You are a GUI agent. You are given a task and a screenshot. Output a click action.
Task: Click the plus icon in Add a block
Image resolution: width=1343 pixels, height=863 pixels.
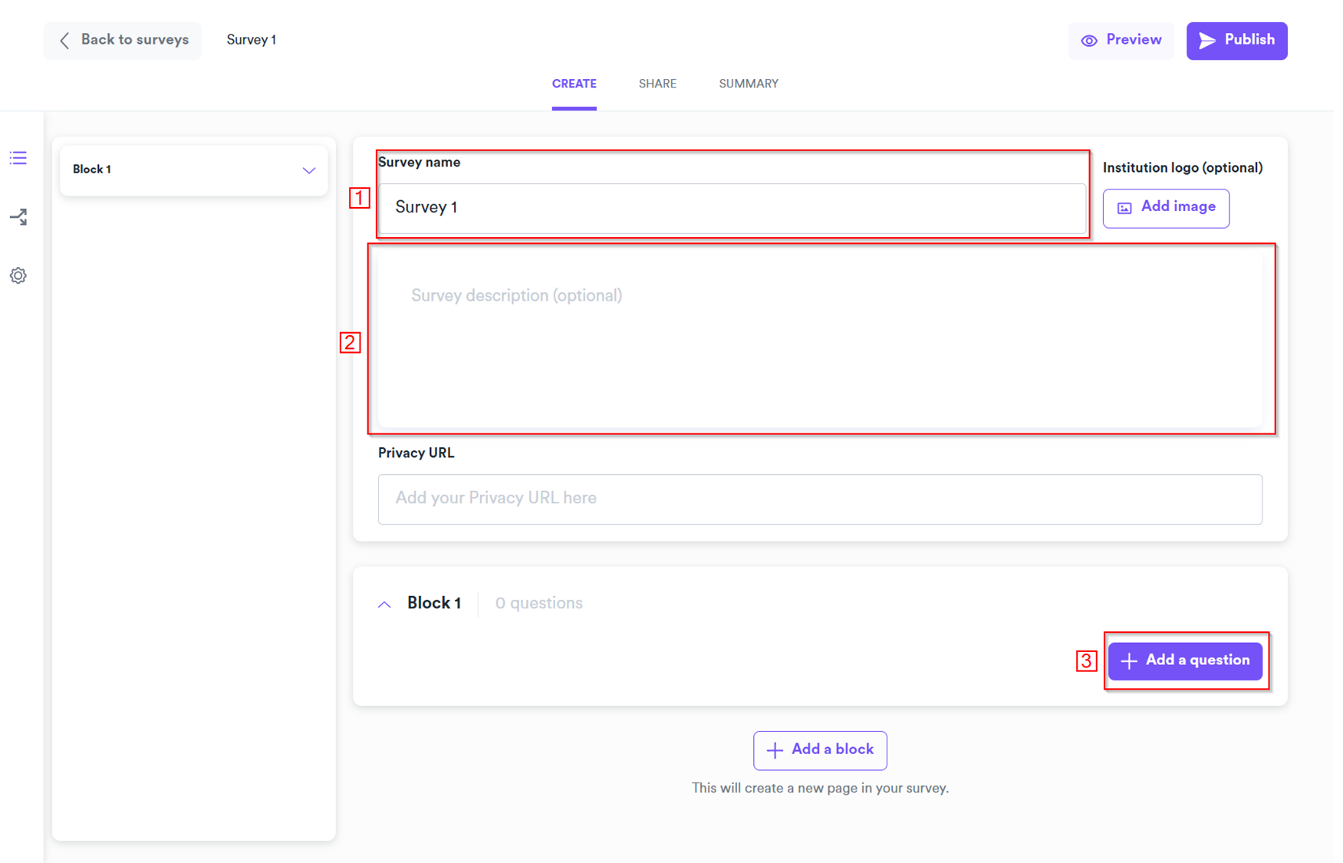pos(775,750)
